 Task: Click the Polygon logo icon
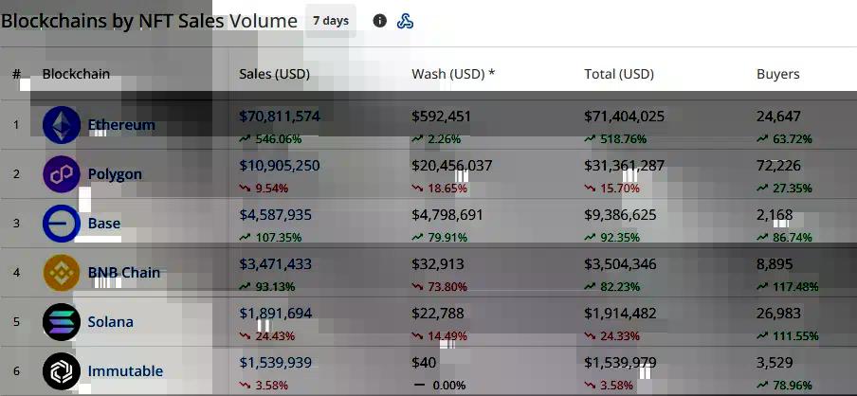(62, 174)
